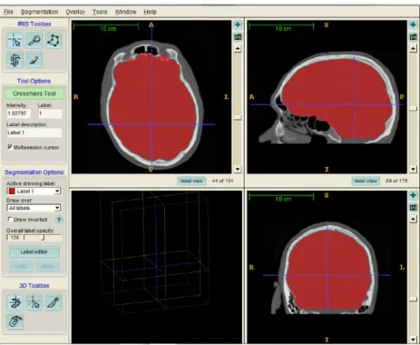The image size is (420, 345).
Task: Click the Overall label opacity slider handle
Action: pos(43,238)
